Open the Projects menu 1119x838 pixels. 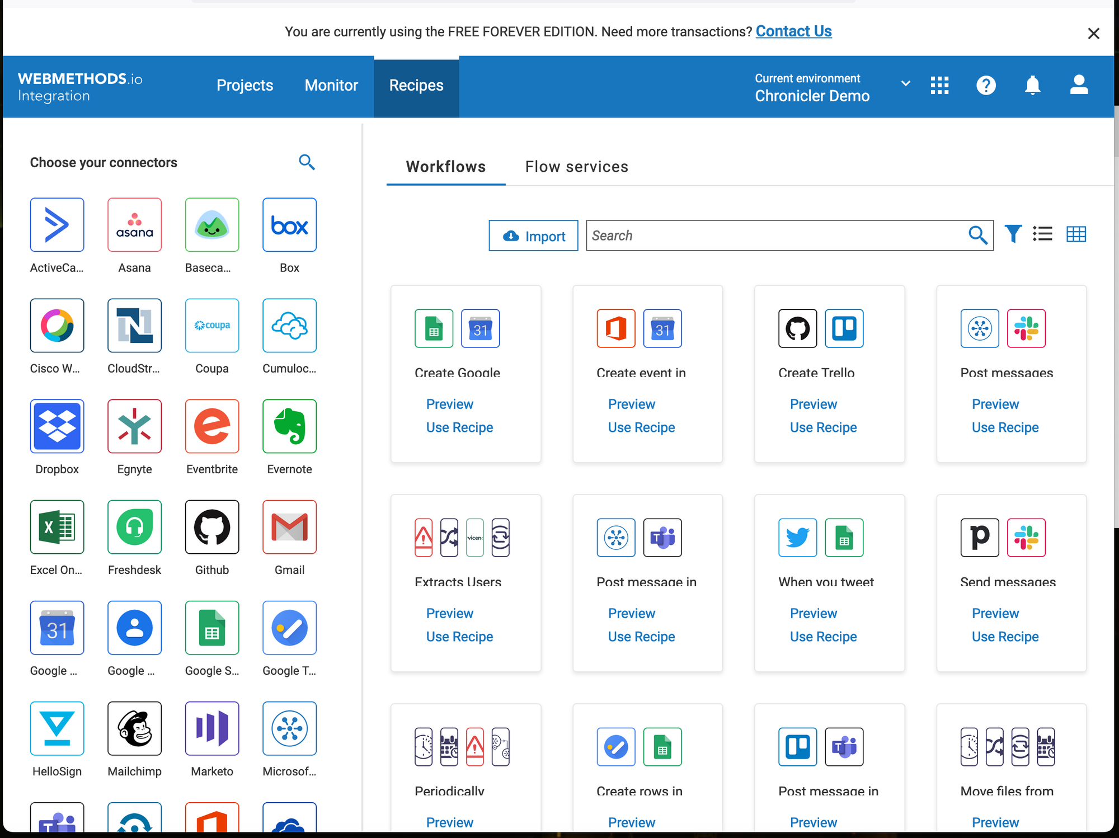click(x=245, y=86)
